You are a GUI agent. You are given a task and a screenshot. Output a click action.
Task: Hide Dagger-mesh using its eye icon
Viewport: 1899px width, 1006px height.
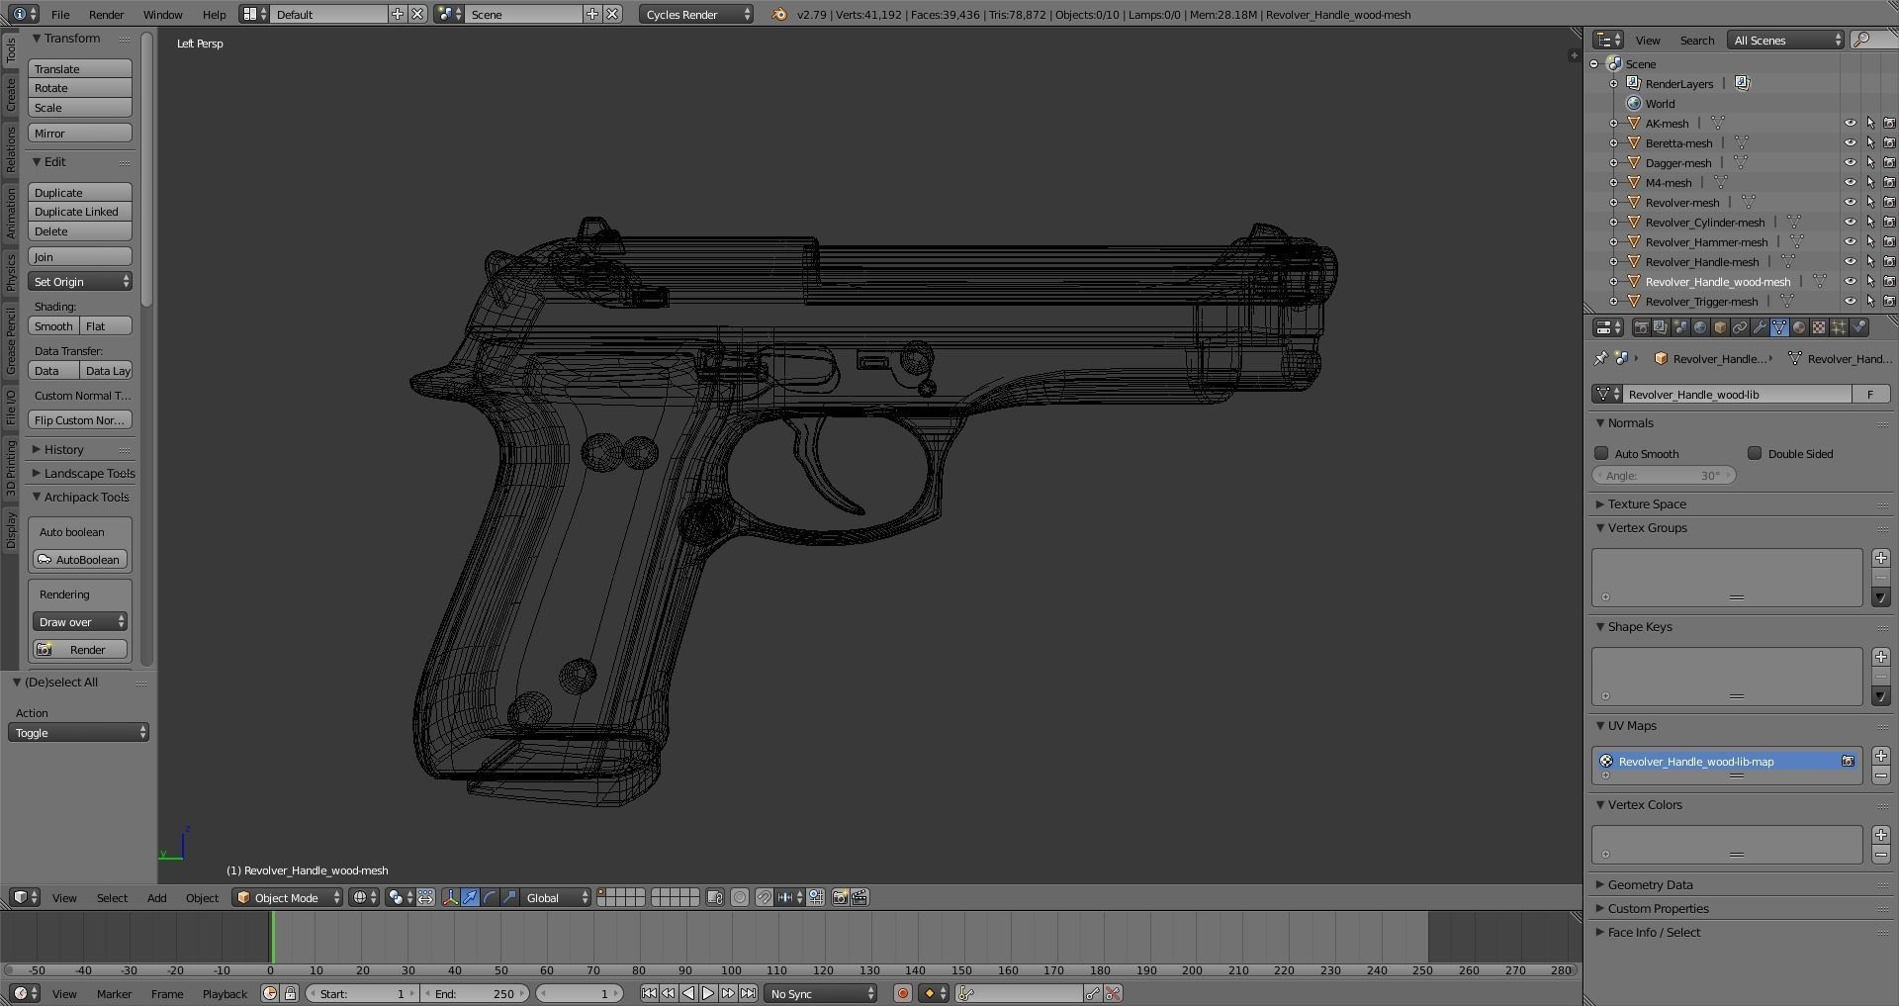(1851, 163)
